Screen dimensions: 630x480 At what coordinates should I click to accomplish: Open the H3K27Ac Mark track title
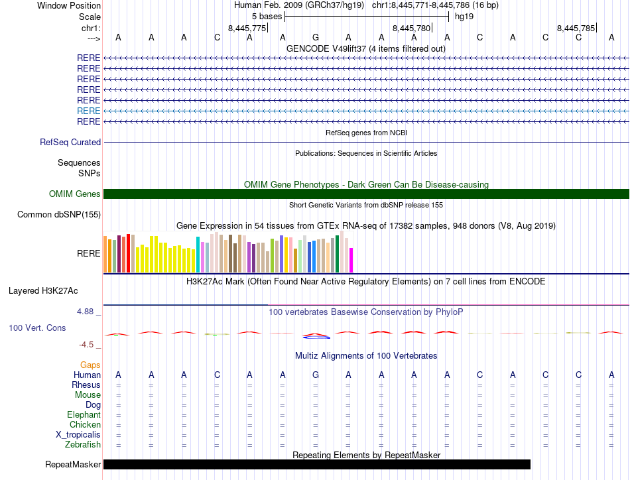coord(365,281)
